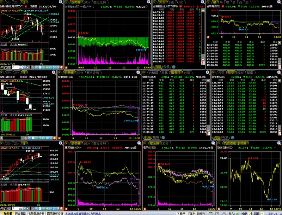Image resolution: width=282 pixels, height=215 pixels.
Task: Click the login signal icon in status bar
Action: pos(237,213)
